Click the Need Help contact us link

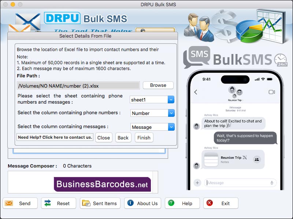tap(55, 137)
